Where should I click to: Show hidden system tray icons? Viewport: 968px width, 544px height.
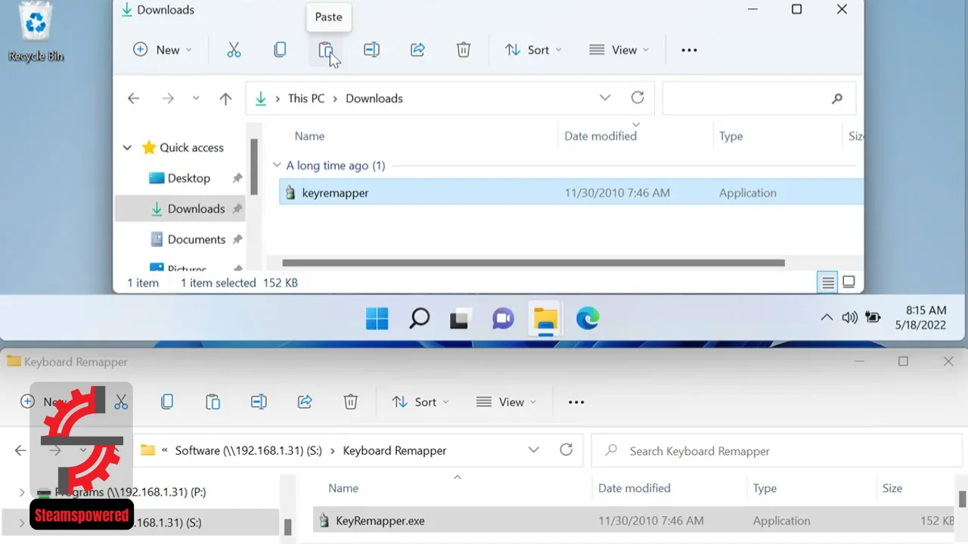coord(827,318)
